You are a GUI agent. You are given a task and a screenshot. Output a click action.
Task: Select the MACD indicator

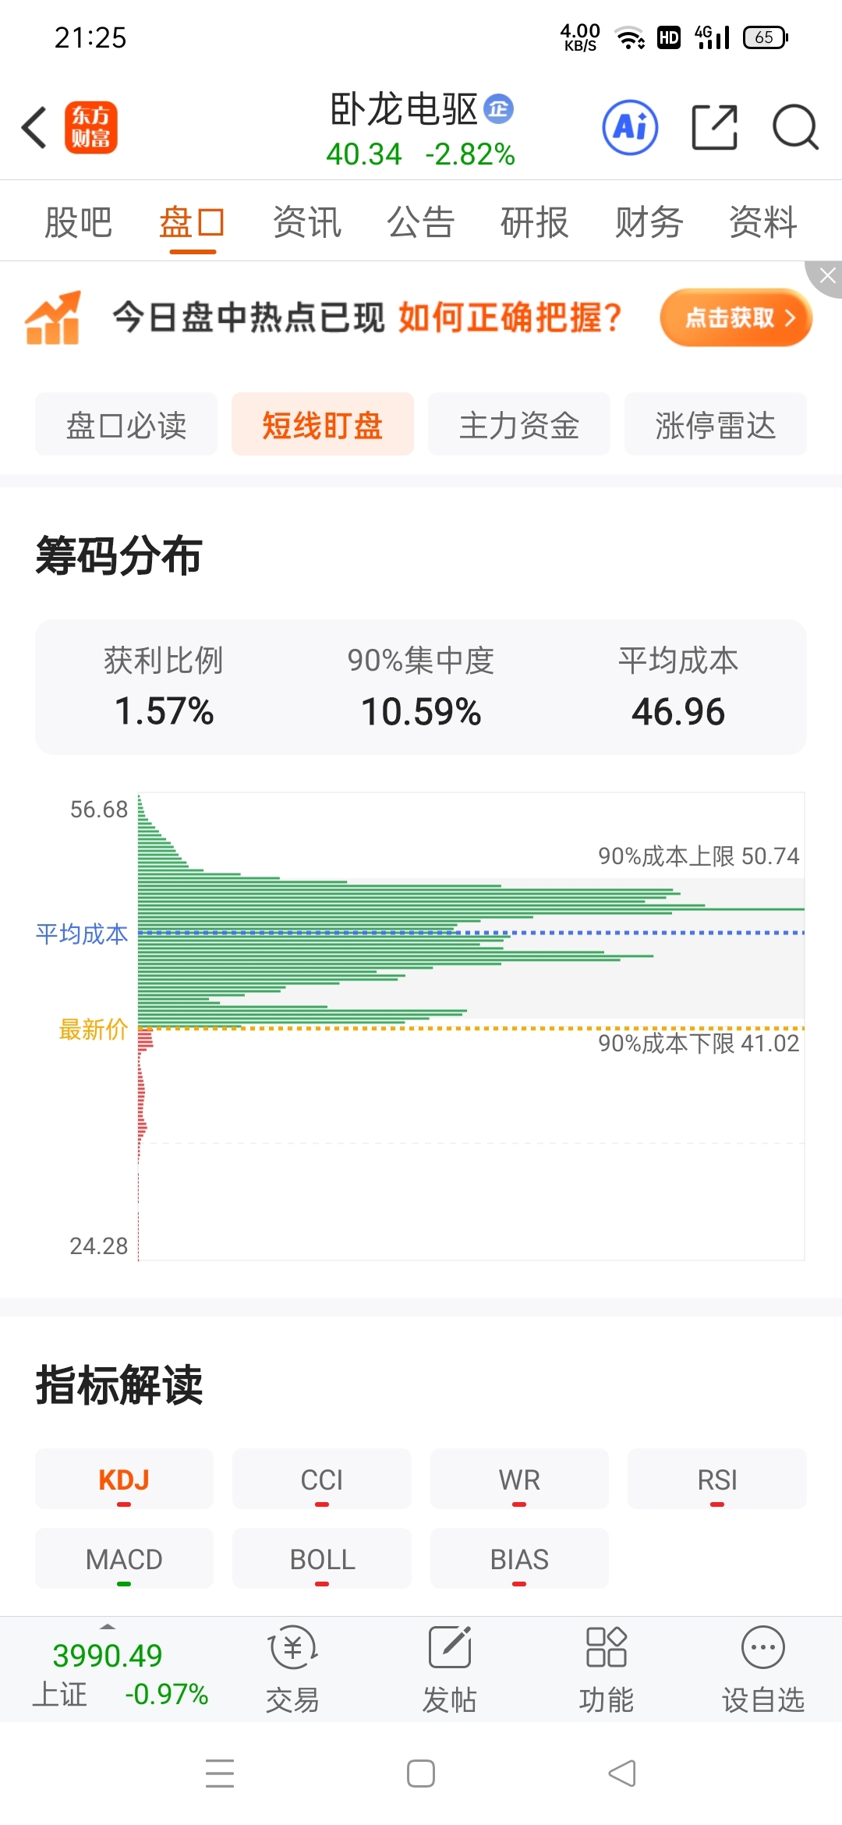(124, 1559)
